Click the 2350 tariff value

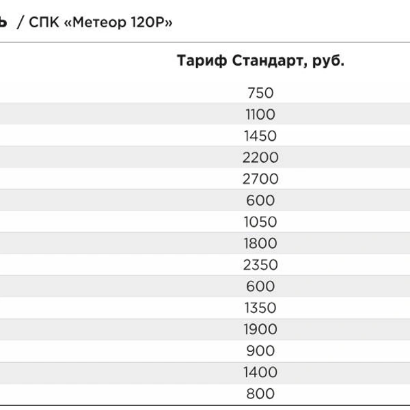point(260,264)
